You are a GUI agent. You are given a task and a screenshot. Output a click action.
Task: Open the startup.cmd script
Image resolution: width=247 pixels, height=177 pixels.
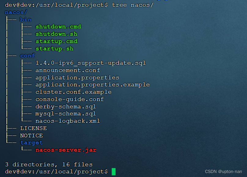(57, 41)
